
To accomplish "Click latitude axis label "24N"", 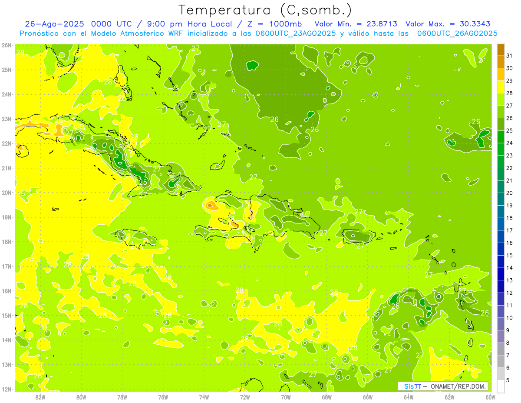I will (7, 94).
